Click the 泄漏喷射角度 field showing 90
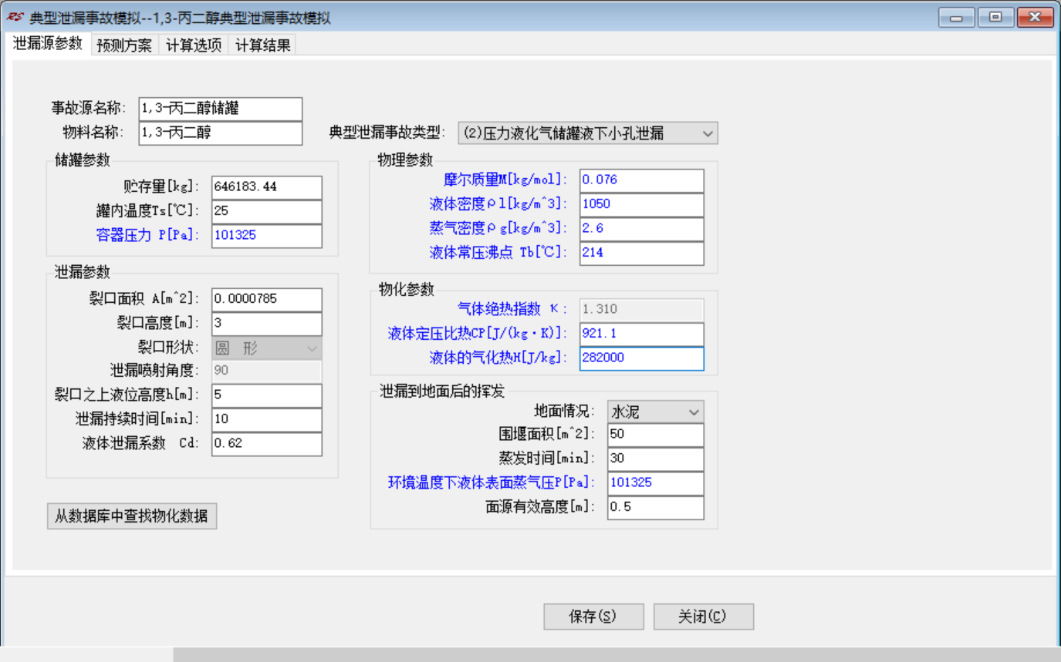1061x662 pixels. point(267,371)
